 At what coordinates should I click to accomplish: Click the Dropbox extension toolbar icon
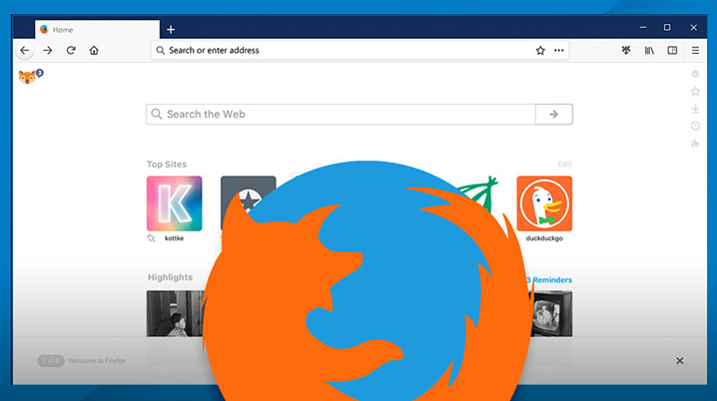pyautogui.click(x=626, y=50)
